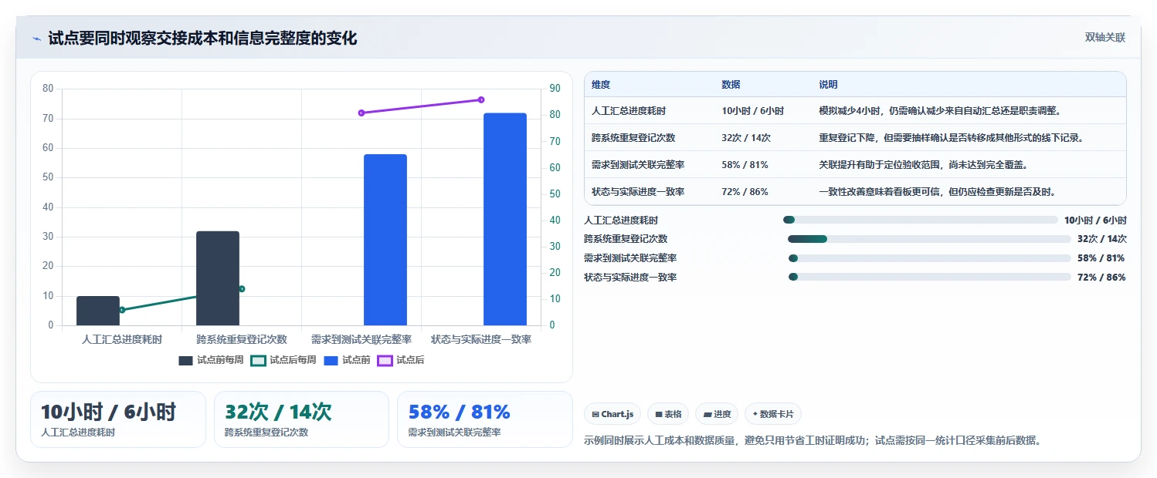
Task: Click x-axis label 需求到测试关联完整率
Action: (x=361, y=339)
